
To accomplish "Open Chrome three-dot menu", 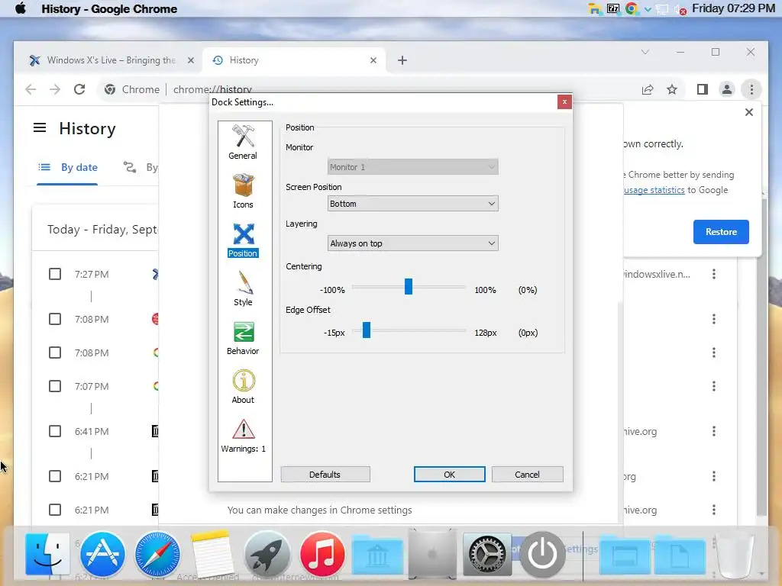I will coord(751,89).
